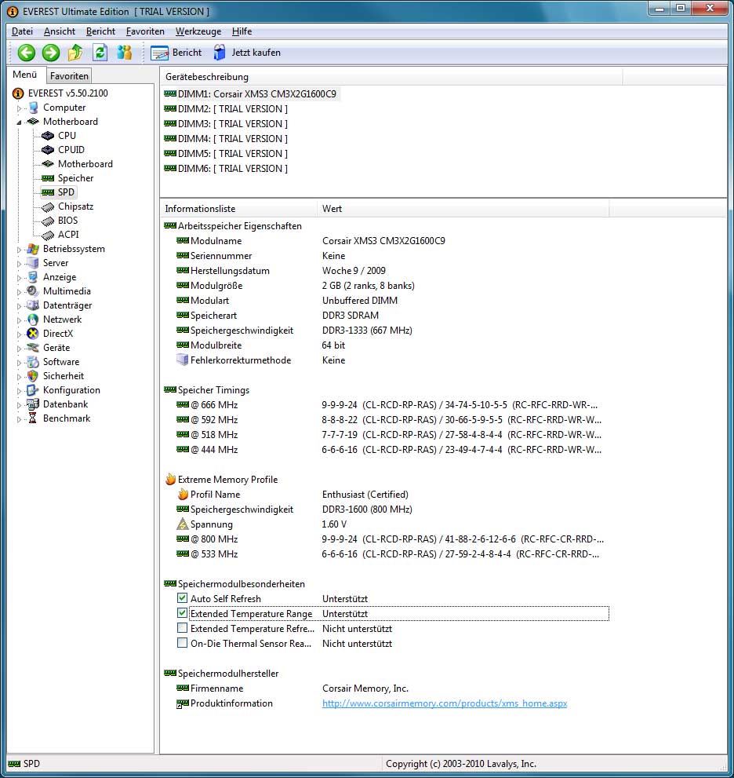The width and height of the screenshot is (734, 778).
Task: Open the BIOS sidebar entry
Action: 67,220
